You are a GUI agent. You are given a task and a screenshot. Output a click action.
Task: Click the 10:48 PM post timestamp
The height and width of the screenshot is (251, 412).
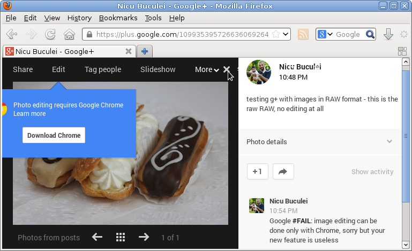pos(293,77)
